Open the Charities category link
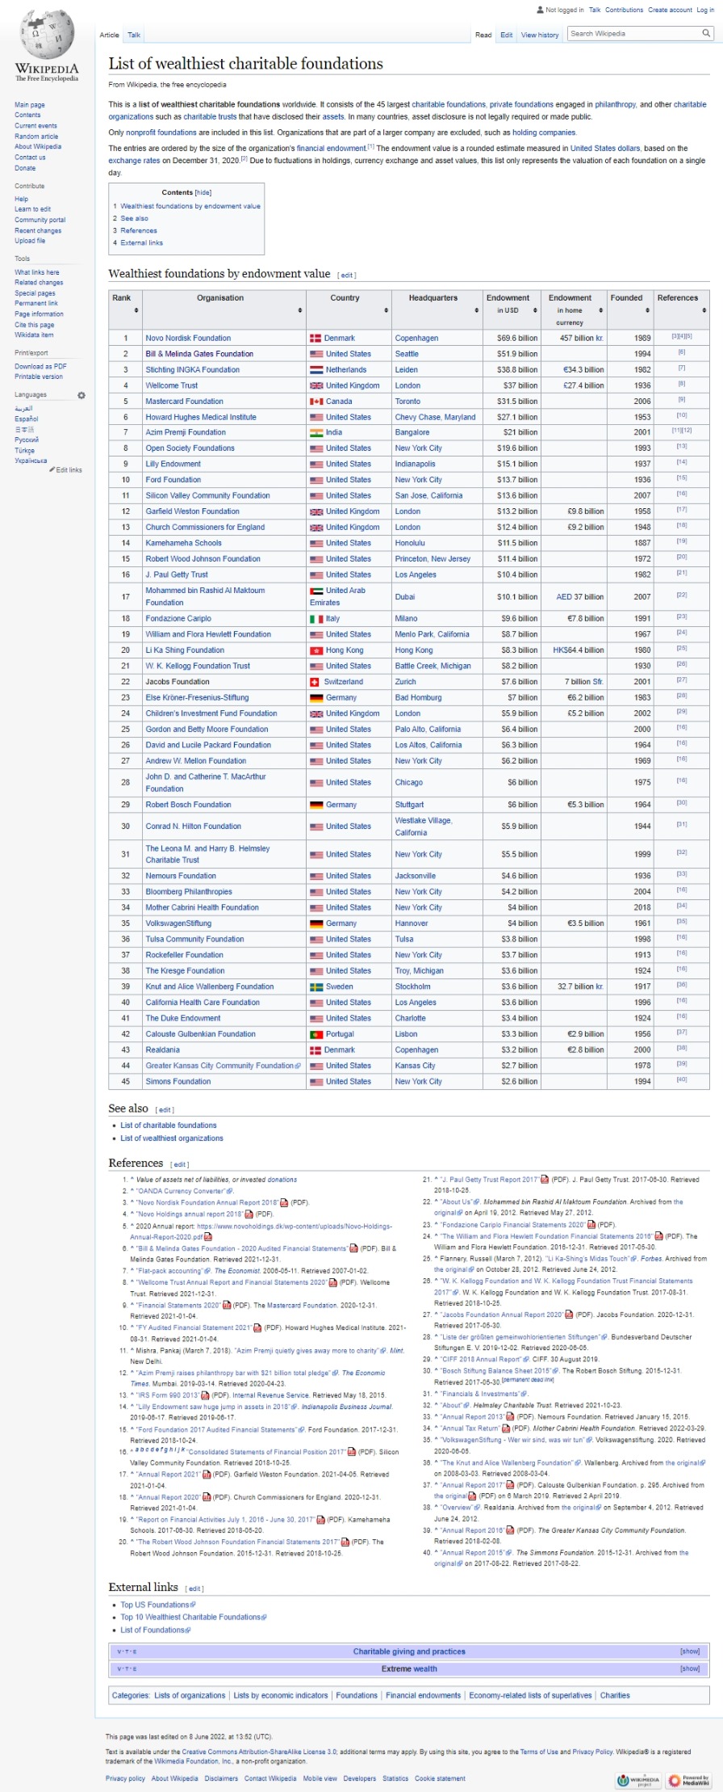This screenshot has height=1792, width=723. click(615, 1695)
